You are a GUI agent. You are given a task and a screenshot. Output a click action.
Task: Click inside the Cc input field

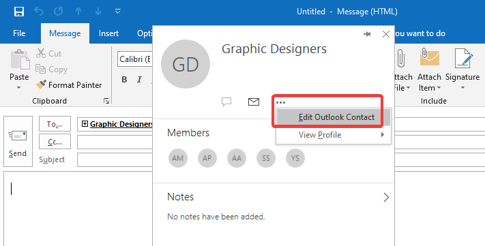pos(115,142)
